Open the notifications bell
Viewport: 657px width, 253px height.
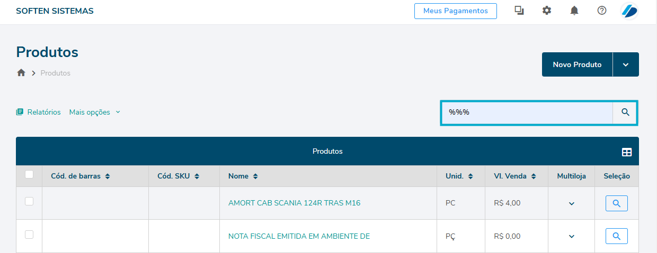(574, 11)
